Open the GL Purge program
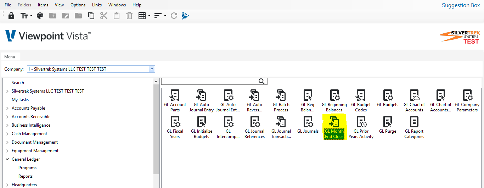Viewport: 484px width, 188px height. click(x=388, y=125)
